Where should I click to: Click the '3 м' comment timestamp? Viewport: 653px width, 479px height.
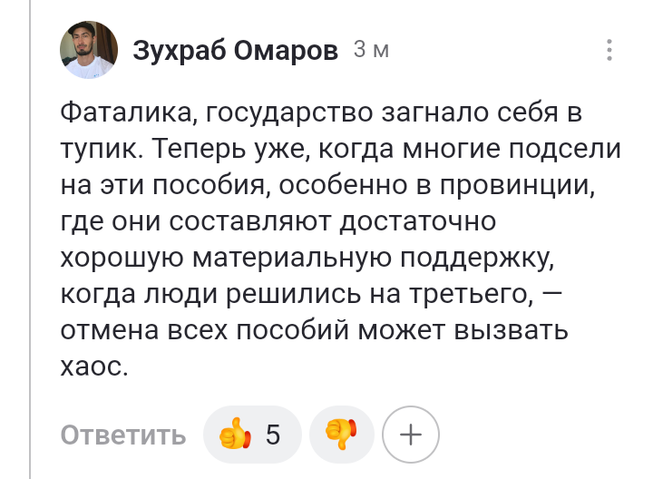pos(371,50)
